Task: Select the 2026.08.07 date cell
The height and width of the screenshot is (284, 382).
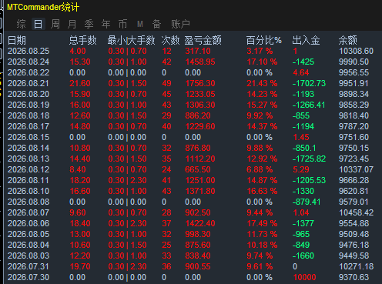Action: 28,212
